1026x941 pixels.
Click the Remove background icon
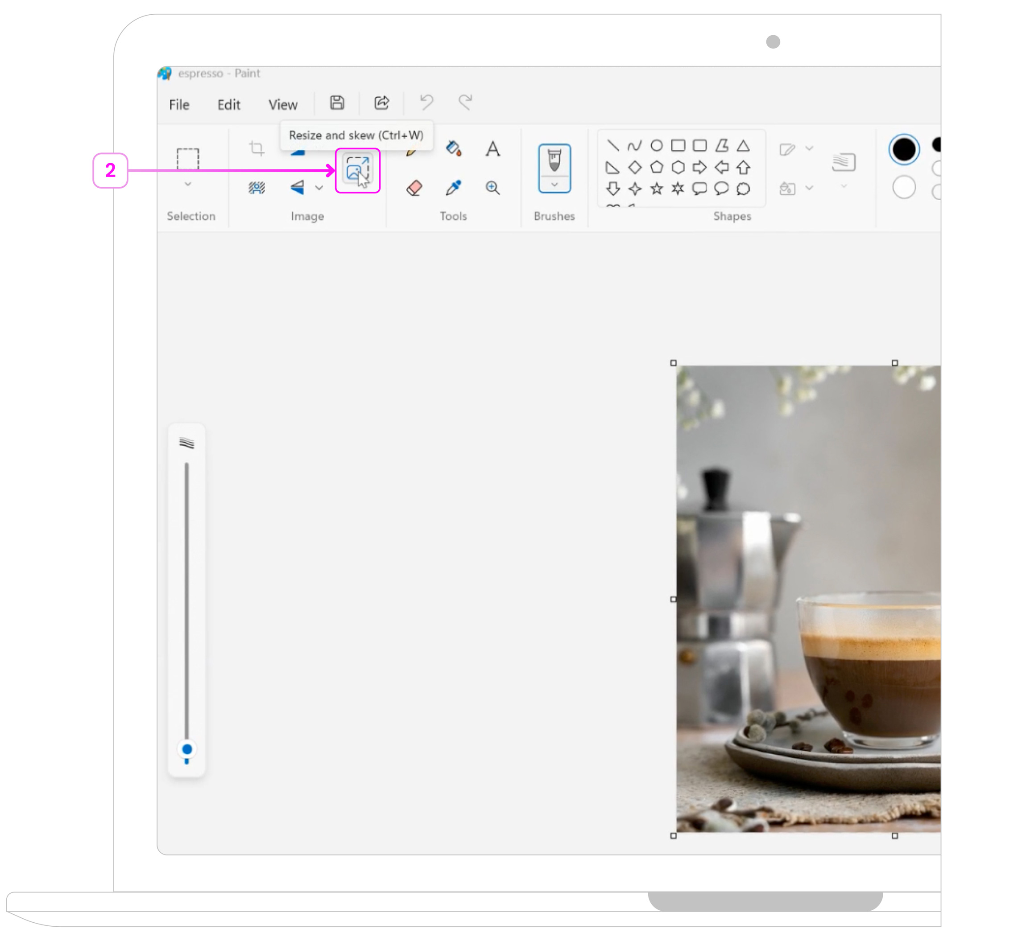(x=256, y=188)
